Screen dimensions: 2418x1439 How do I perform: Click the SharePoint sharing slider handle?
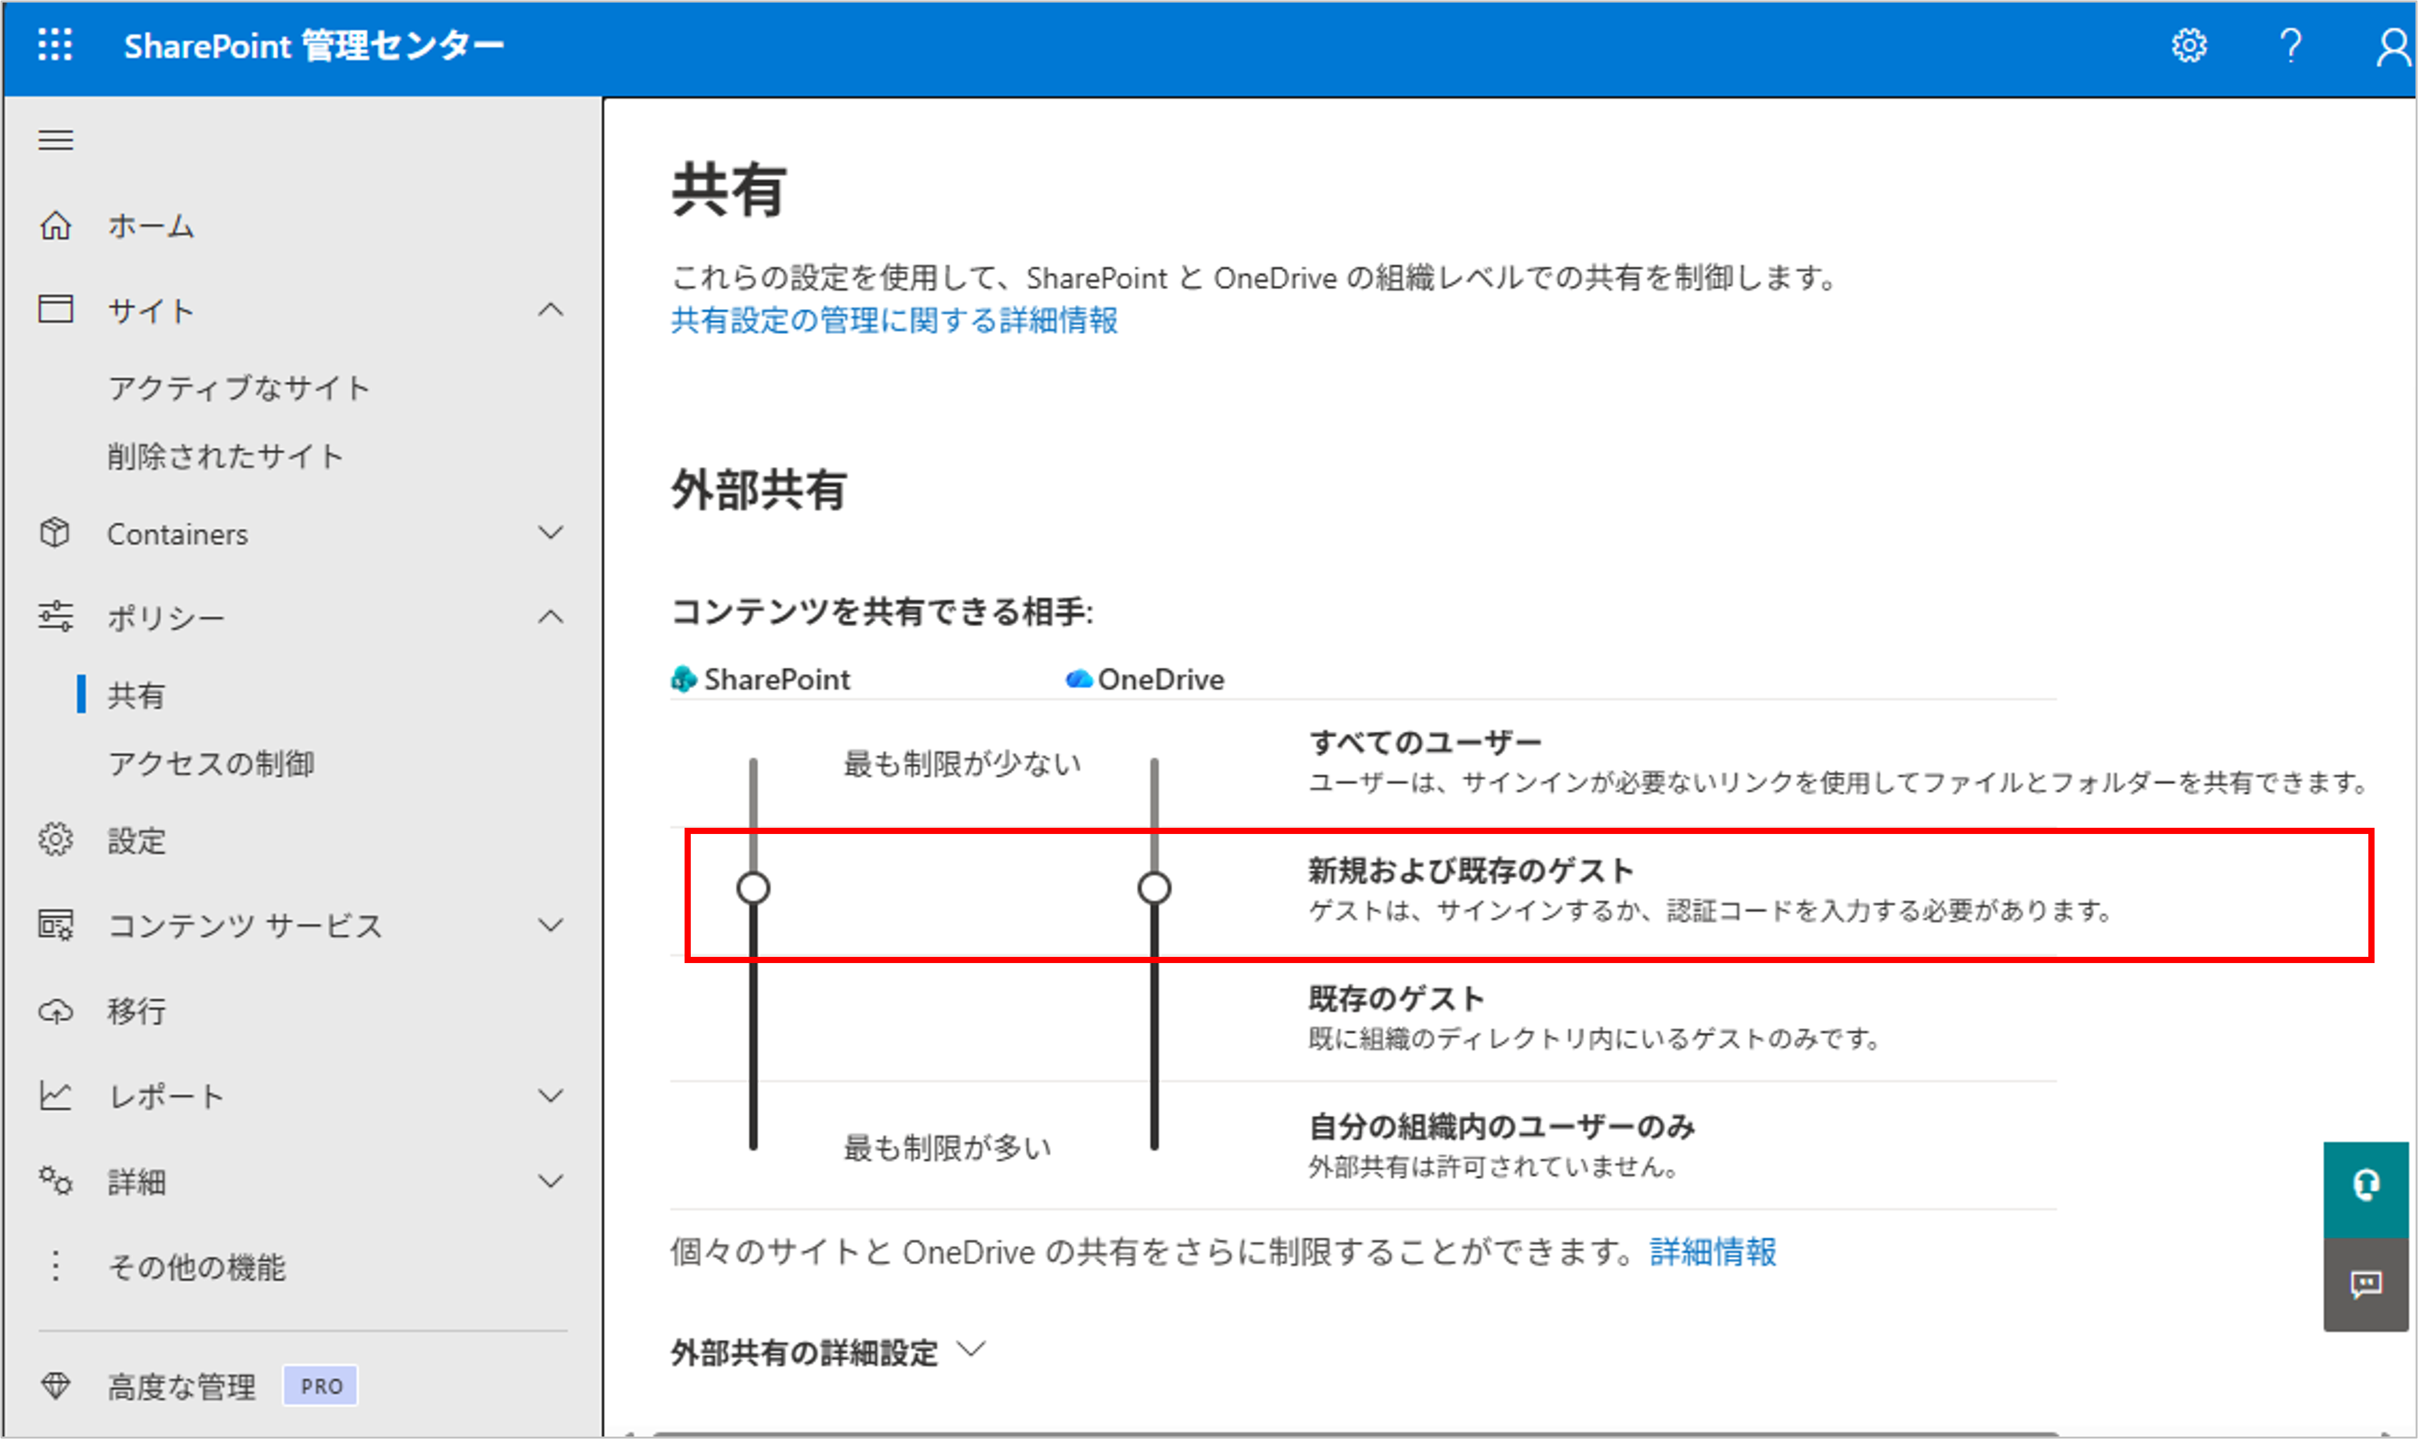point(752,887)
